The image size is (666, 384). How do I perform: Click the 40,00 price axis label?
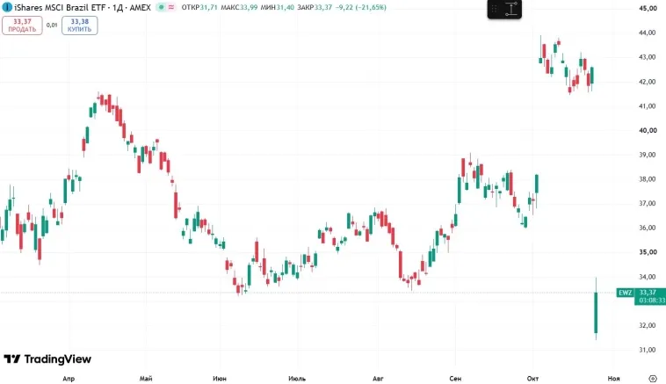click(648, 130)
